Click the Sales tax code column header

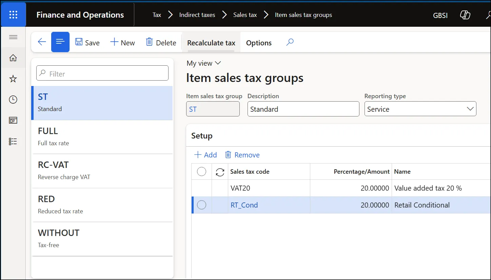click(x=269, y=172)
